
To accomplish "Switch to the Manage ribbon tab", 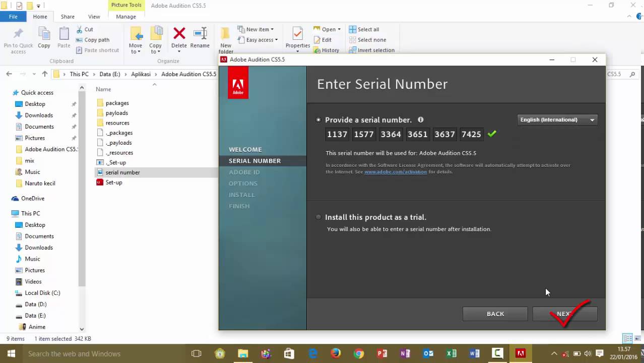I will (126, 17).
